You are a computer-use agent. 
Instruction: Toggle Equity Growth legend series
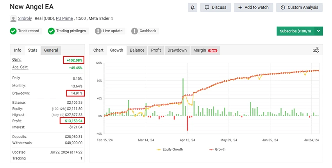click(x=169, y=149)
